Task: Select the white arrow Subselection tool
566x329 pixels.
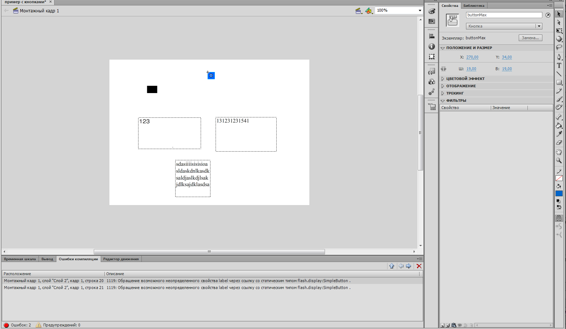Action: tap(559, 22)
